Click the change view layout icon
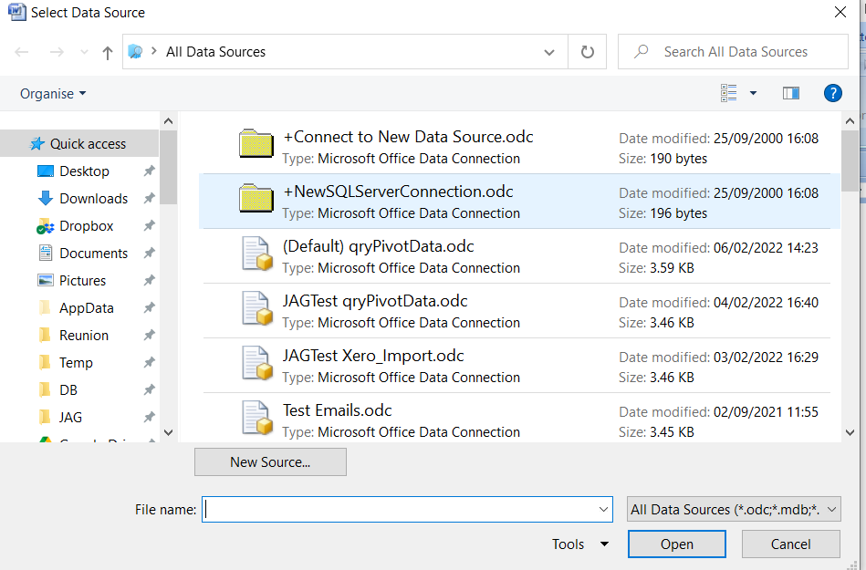This screenshot has width=866, height=570. tap(728, 93)
